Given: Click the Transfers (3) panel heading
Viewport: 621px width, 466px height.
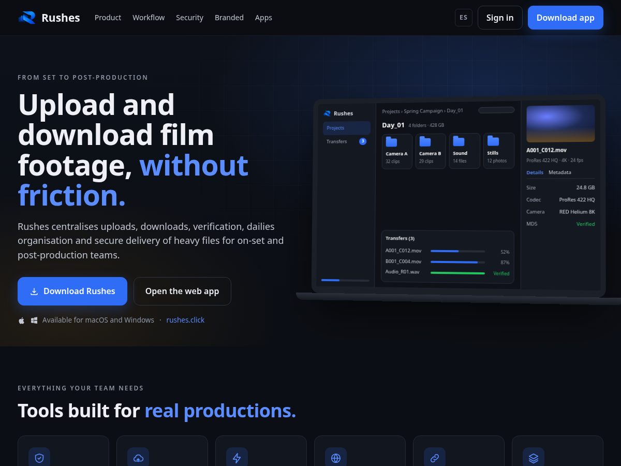Looking at the screenshot, I should pos(400,238).
